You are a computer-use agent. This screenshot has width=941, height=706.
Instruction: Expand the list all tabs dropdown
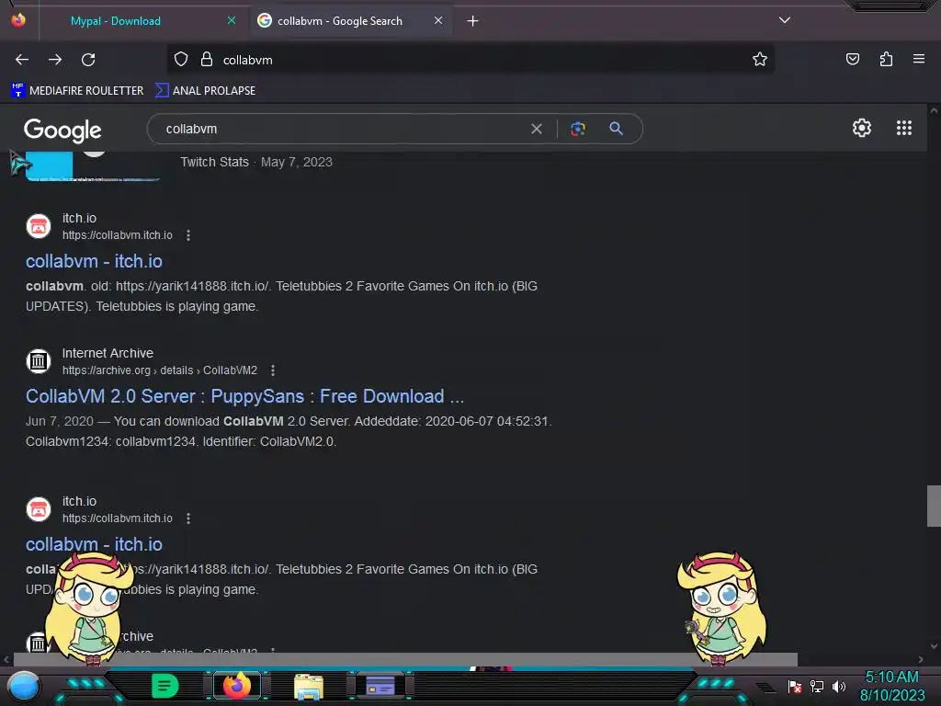[785, 20]
